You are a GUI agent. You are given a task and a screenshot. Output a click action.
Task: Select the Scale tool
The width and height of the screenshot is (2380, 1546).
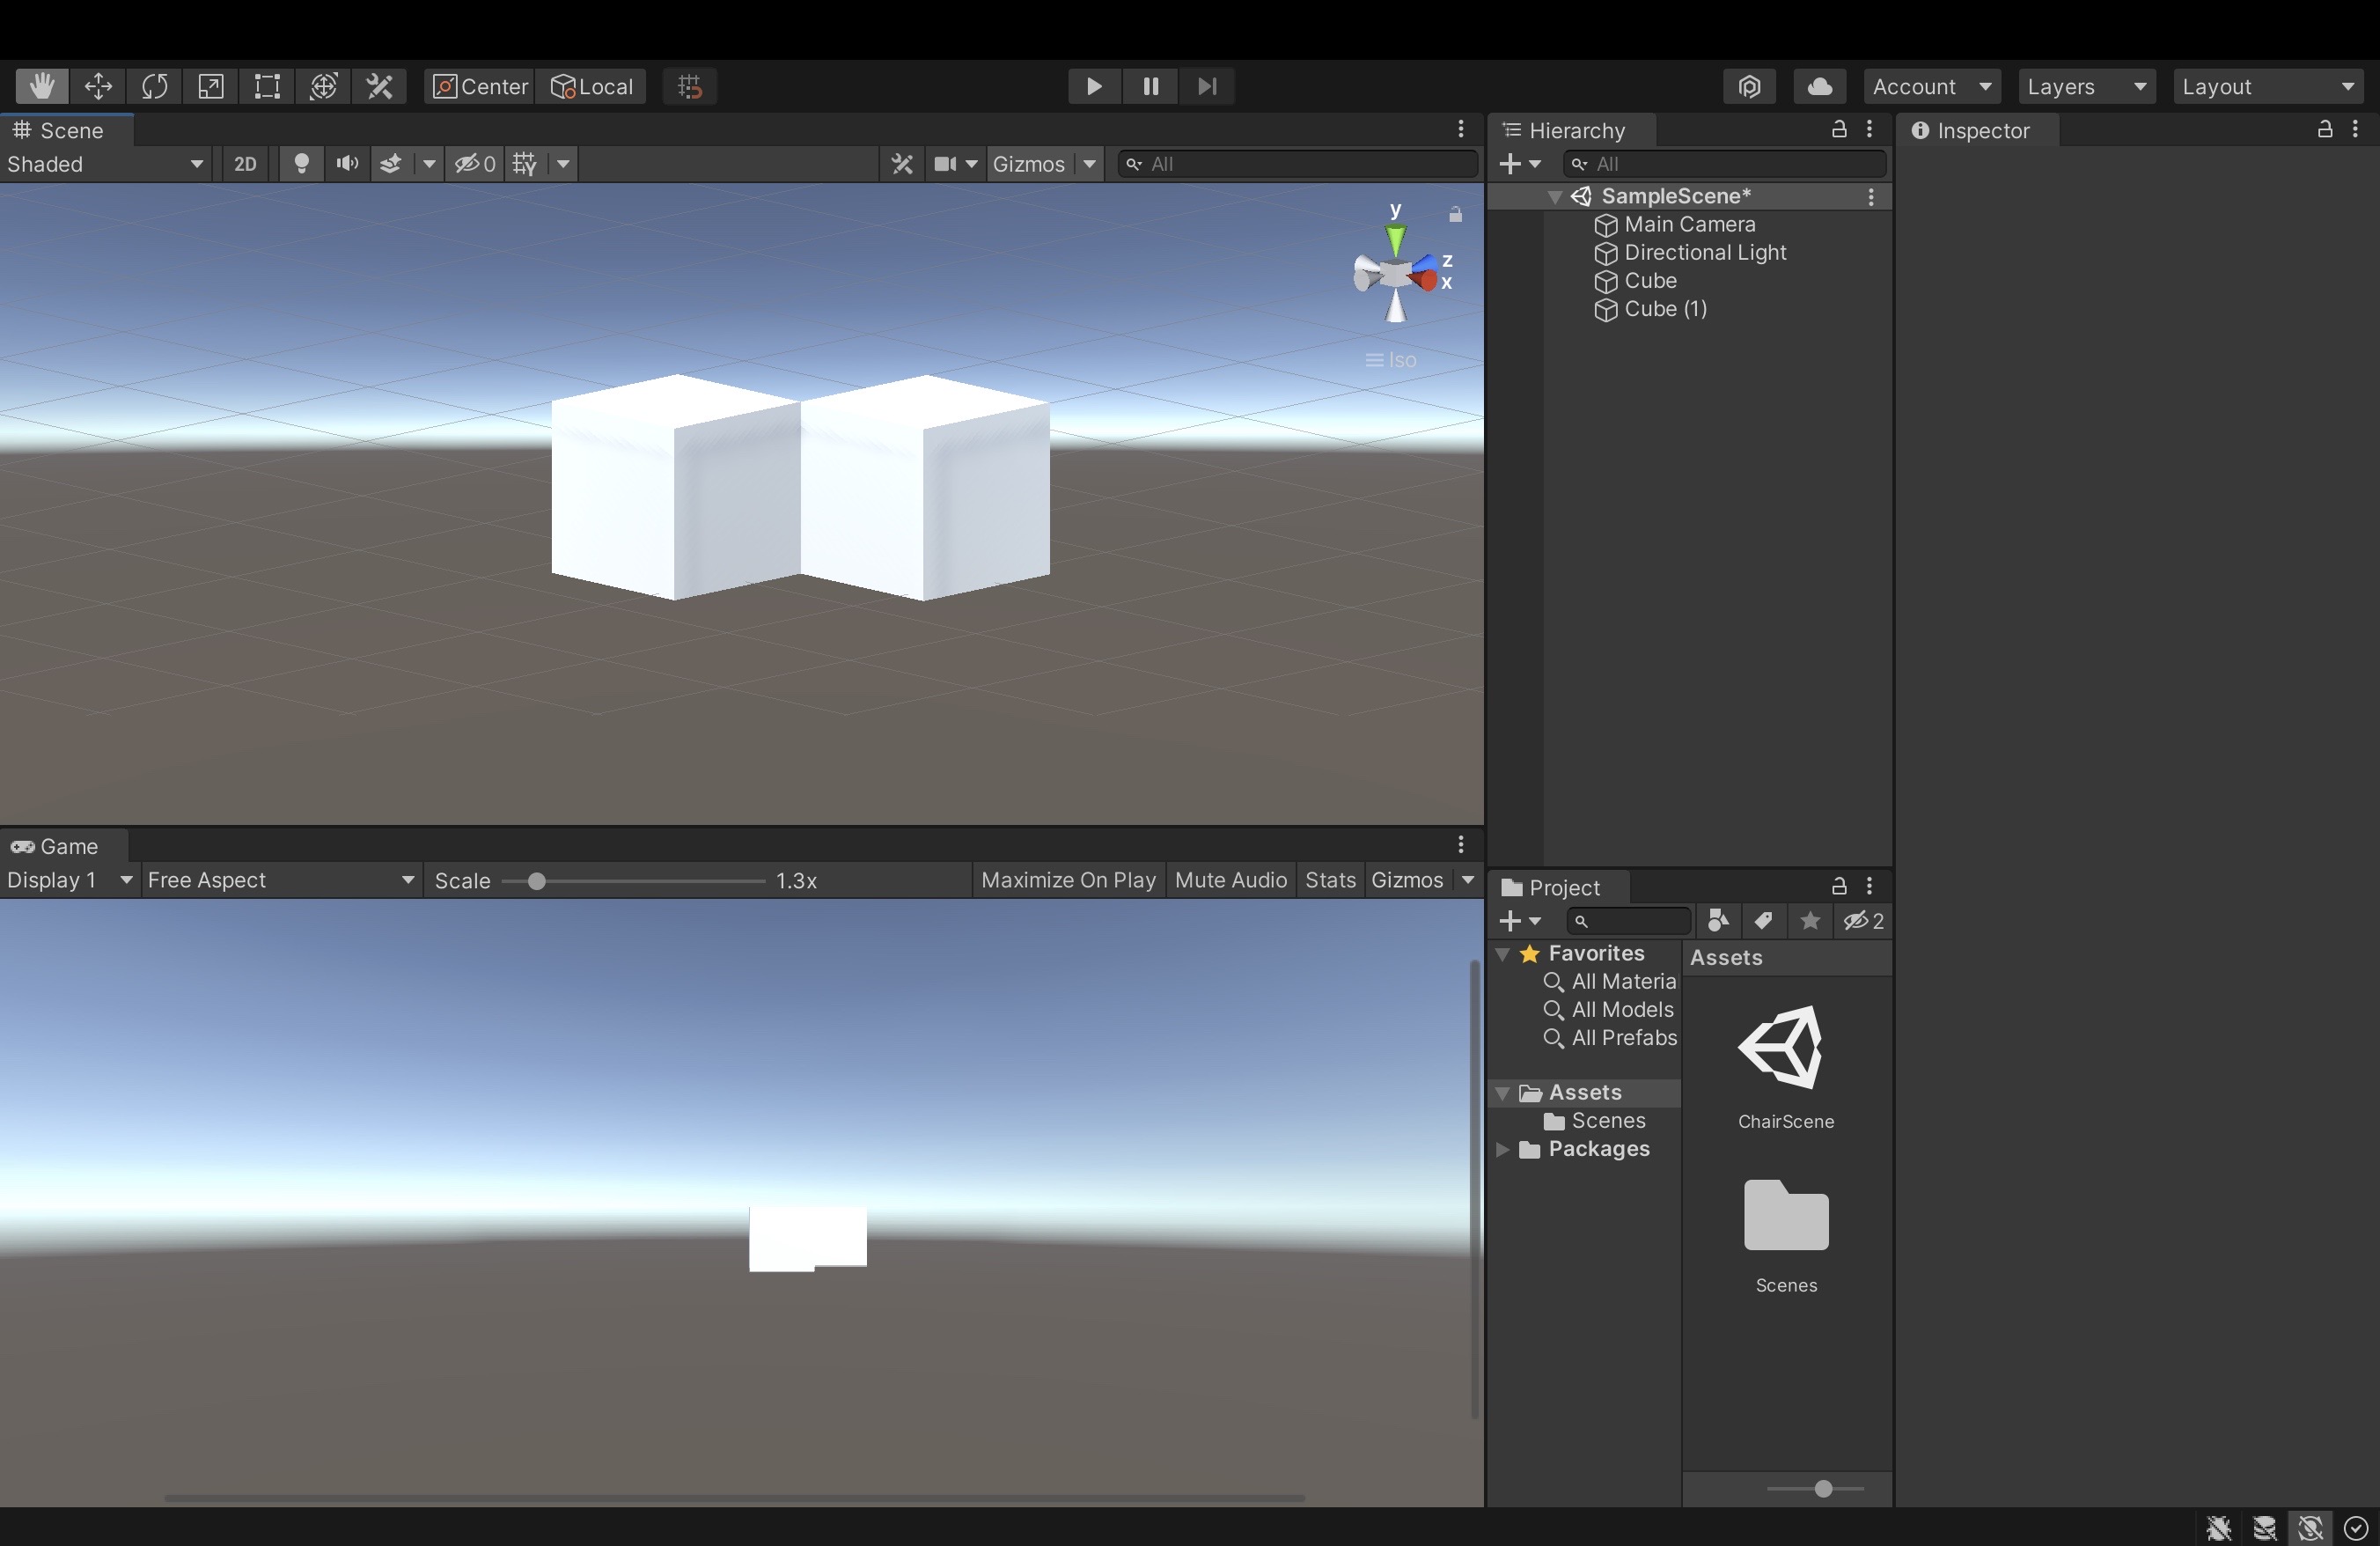[210, 86]
